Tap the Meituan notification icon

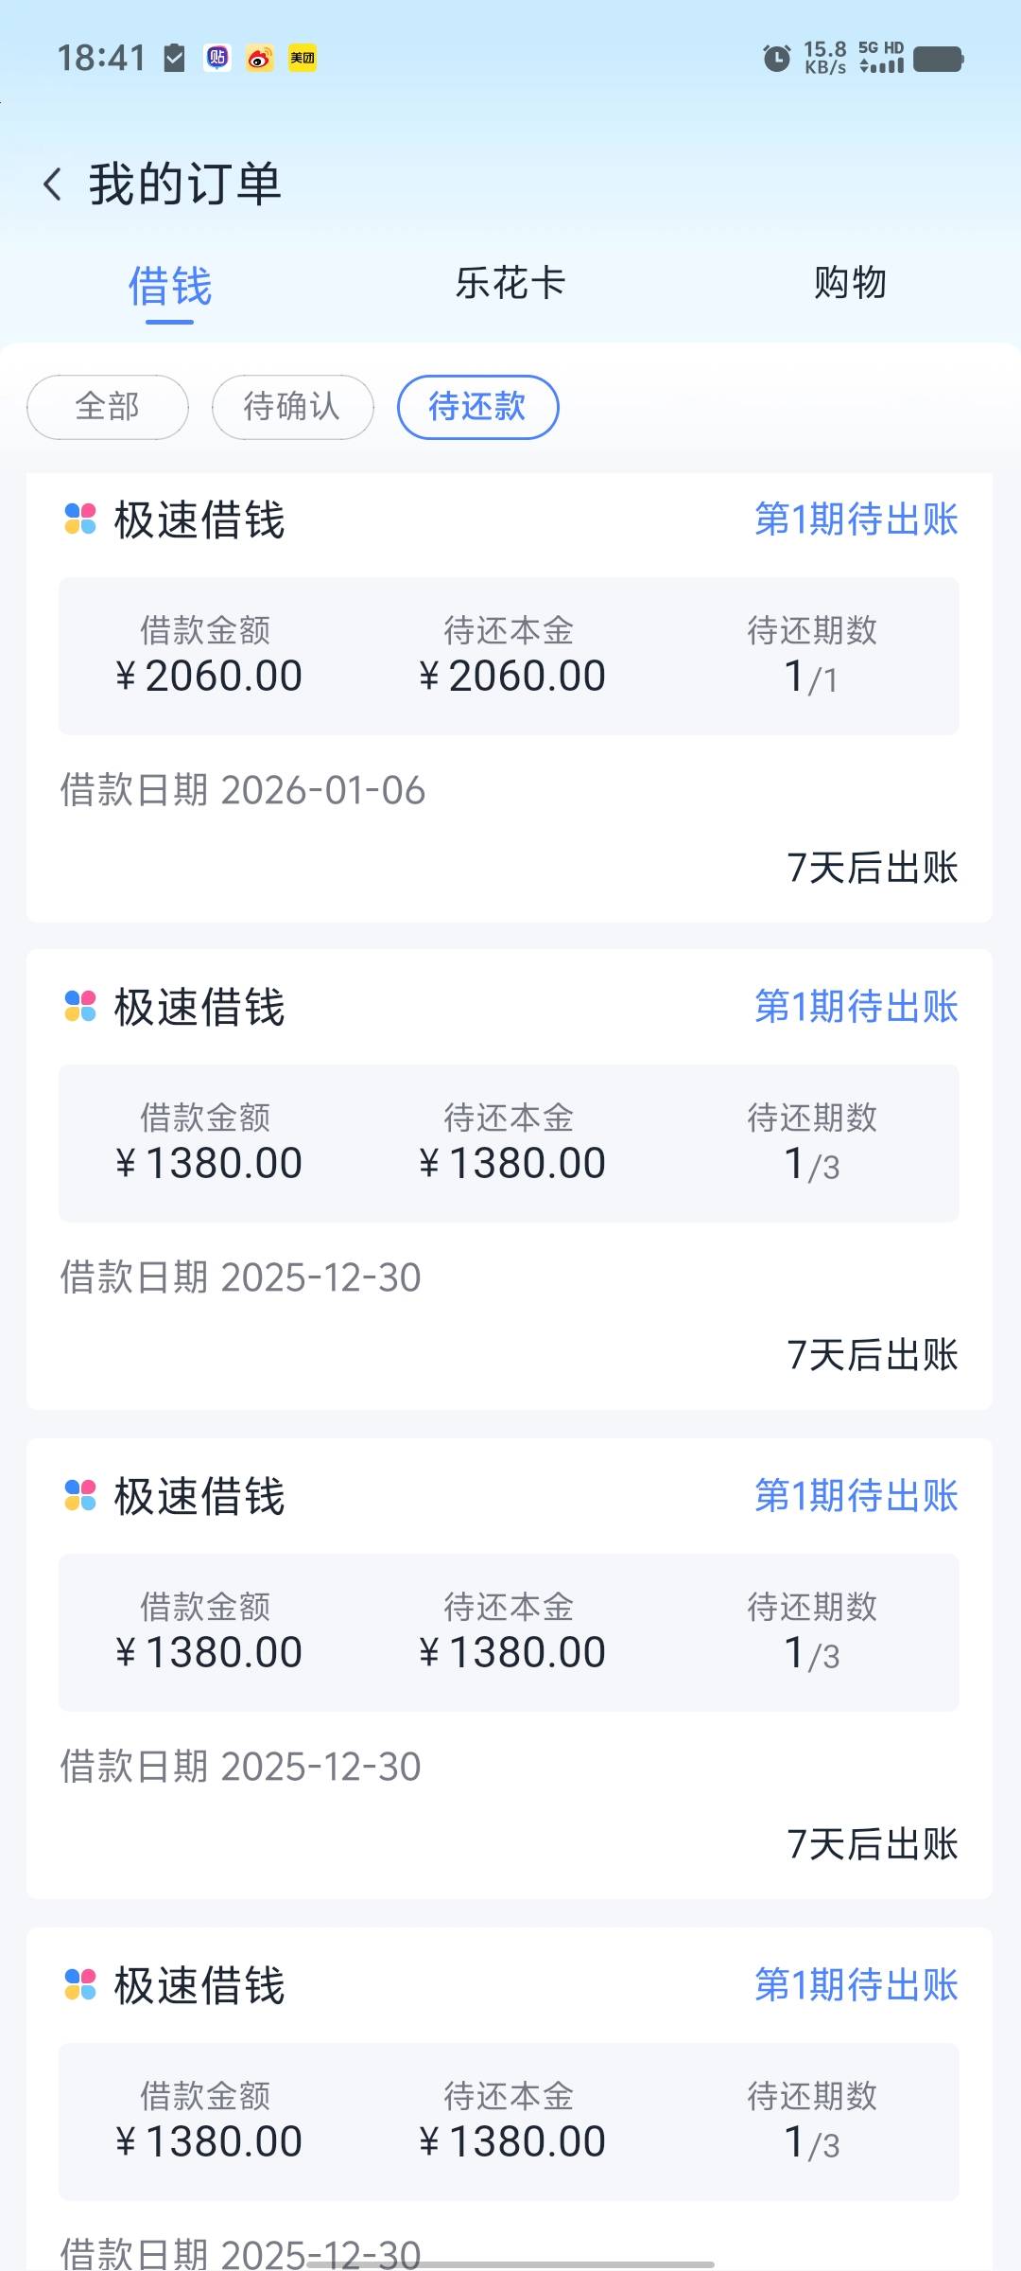click(303, 59)
